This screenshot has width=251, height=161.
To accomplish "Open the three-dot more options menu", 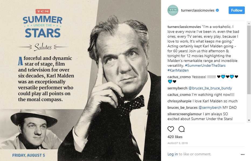I will 242,155.
